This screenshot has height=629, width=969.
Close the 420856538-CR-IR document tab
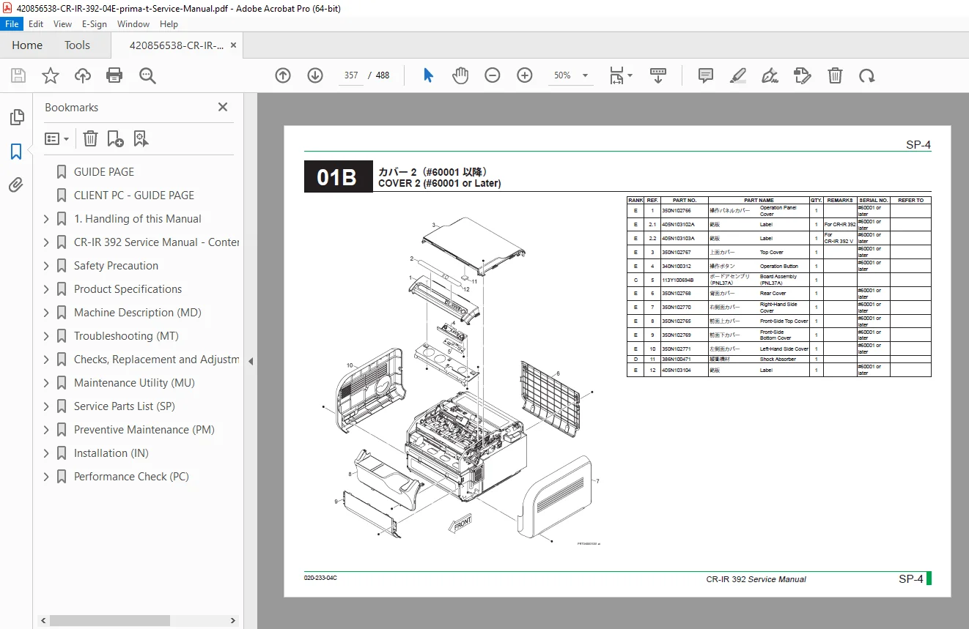233,45
